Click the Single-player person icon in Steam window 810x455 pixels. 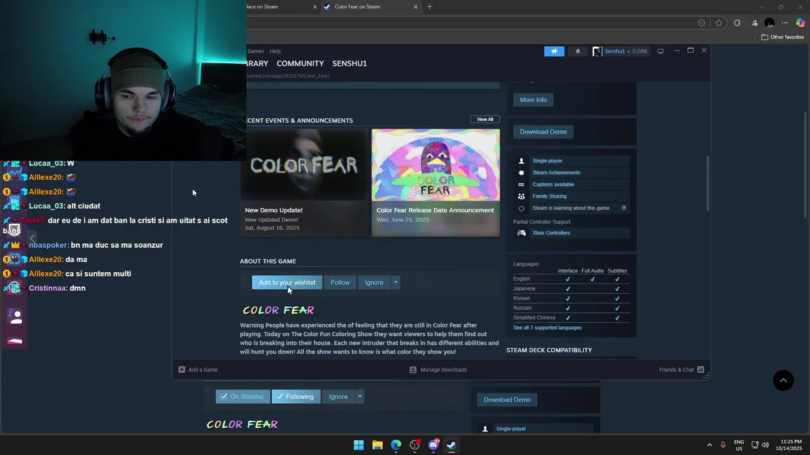tap(521, 161)
